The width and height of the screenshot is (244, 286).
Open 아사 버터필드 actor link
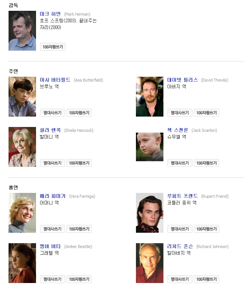pyautogui.click(x=55, y=80)
